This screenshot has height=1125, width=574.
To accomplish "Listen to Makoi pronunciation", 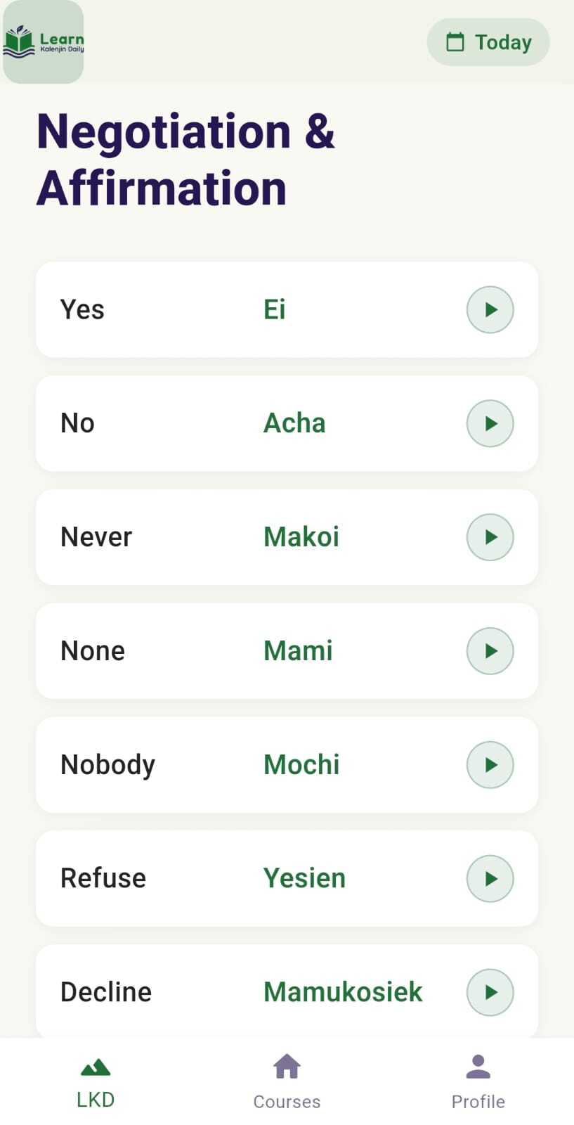I will click(x=490, y=537).
